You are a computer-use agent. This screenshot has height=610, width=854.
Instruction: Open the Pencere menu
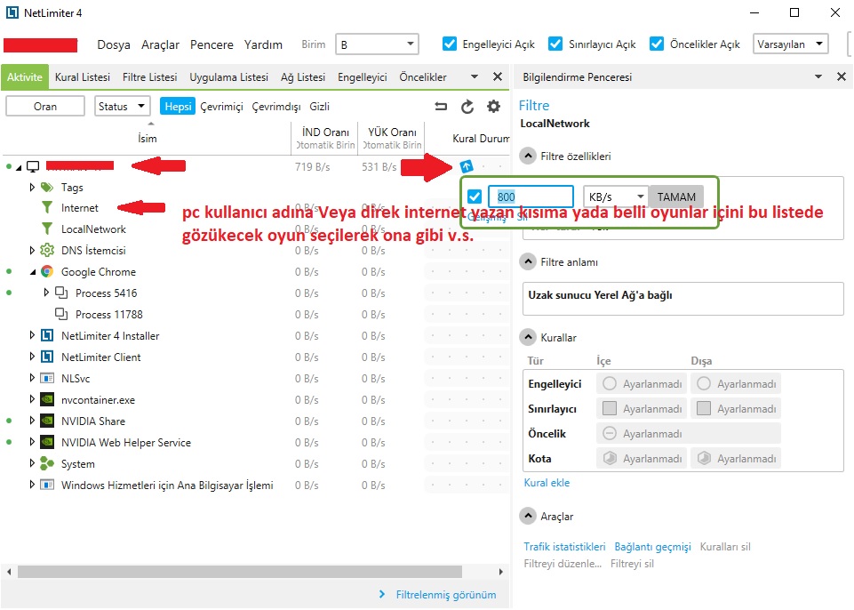[x=212, y=44]
